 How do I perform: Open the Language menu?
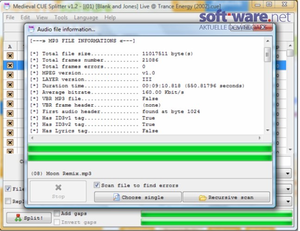point(86,18)
